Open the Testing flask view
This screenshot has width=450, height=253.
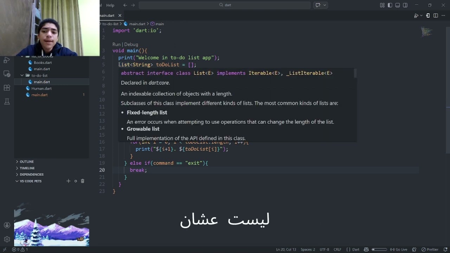(7, 102)
